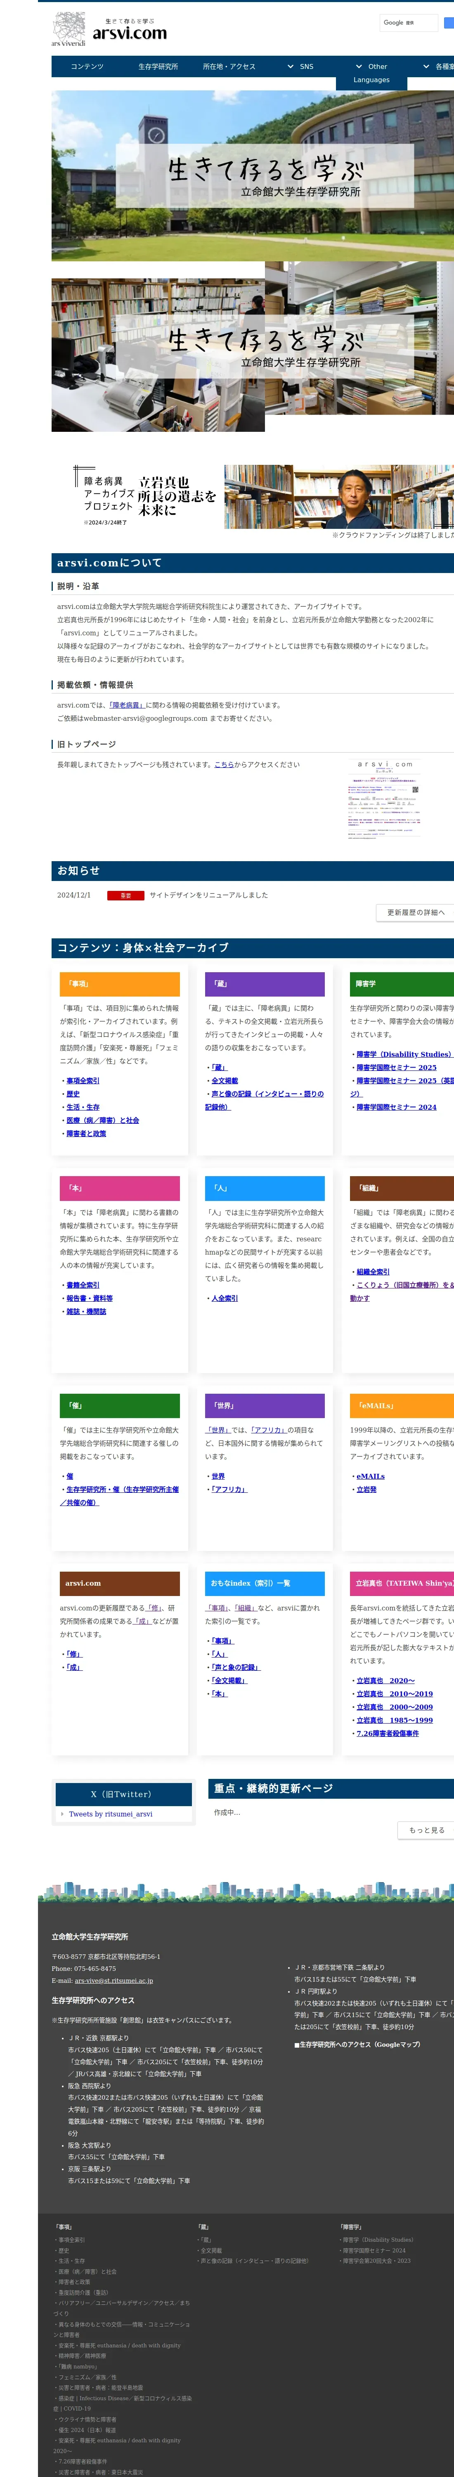
Task: Open the old top page thumbnail image
Action: 385,800
